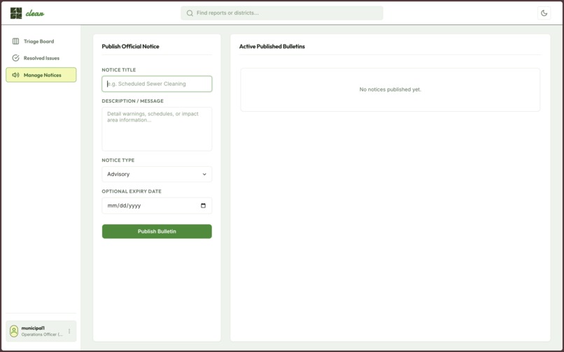Viewport: 564px width, 352px height.
Task: Click the municipal1 account name
Action: [x=33, y=328]
